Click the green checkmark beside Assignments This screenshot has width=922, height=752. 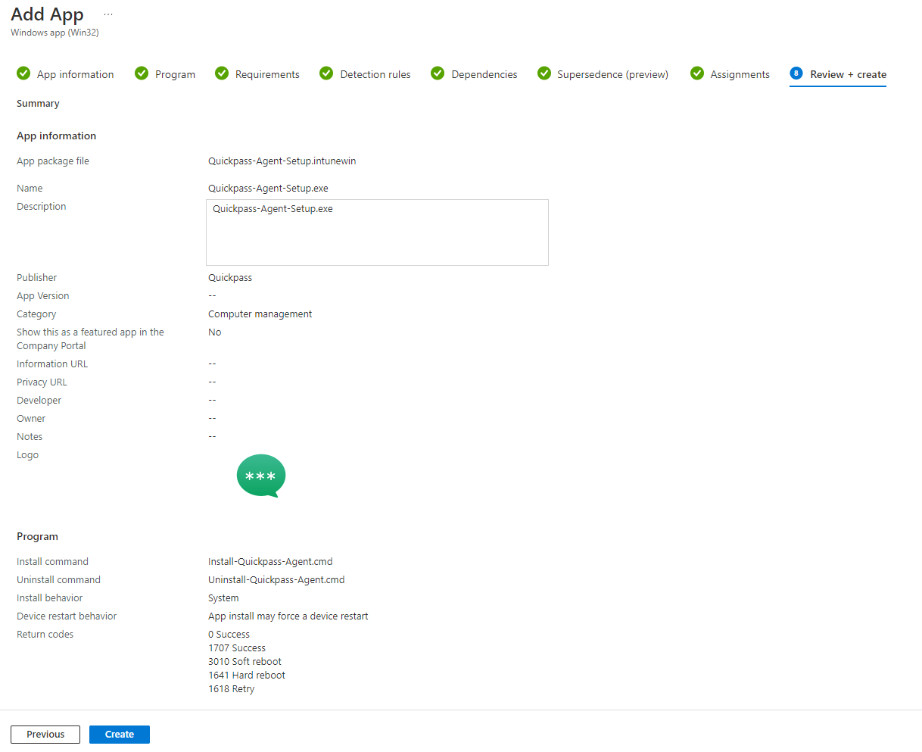[697, 73]
